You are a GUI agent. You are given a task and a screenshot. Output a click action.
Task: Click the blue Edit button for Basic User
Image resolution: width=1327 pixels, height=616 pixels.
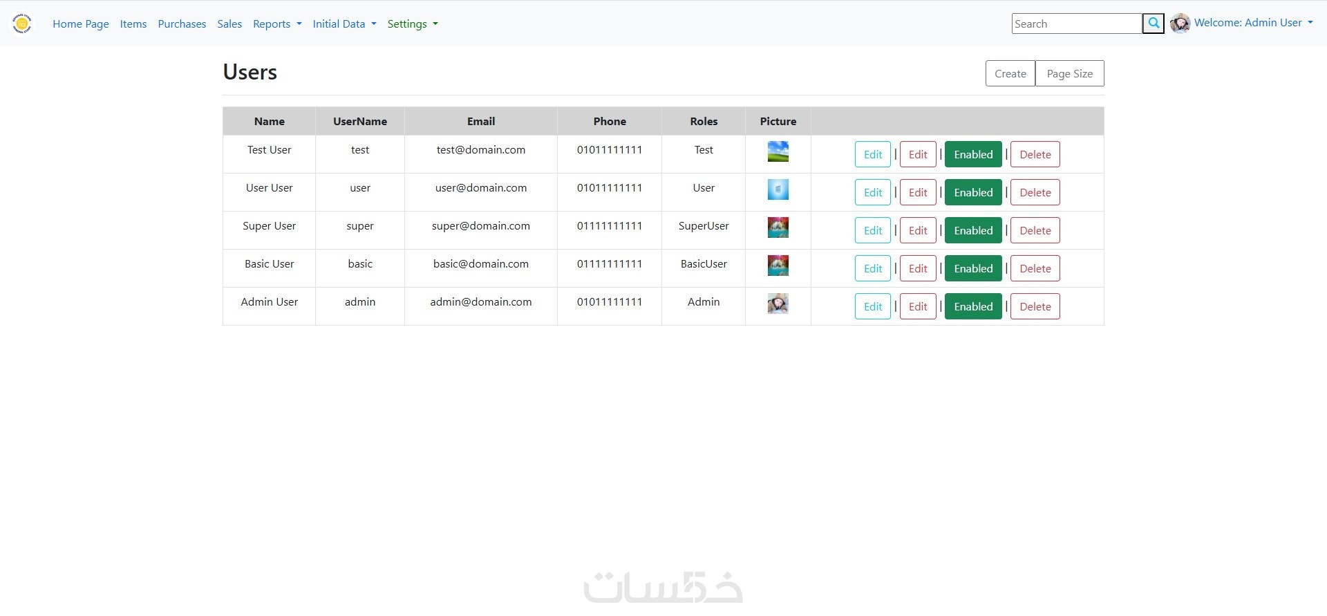click(x=873, y=268)
